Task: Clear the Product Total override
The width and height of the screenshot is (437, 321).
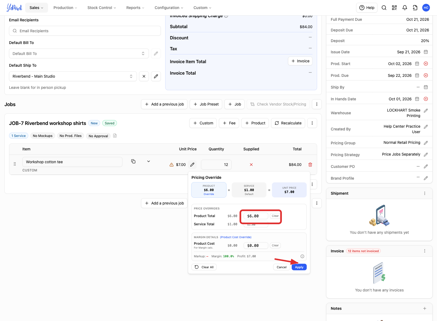Action: coord(275,216)
